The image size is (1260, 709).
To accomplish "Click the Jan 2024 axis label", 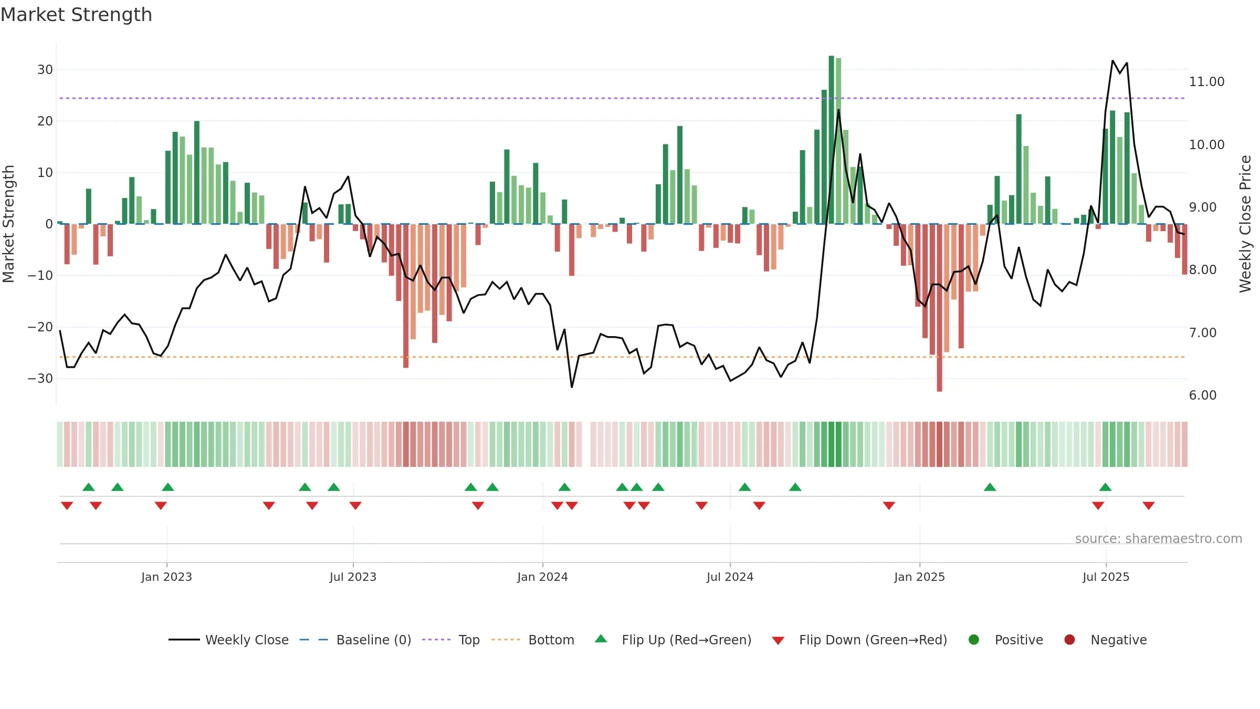I will click(x=542, y=577).
